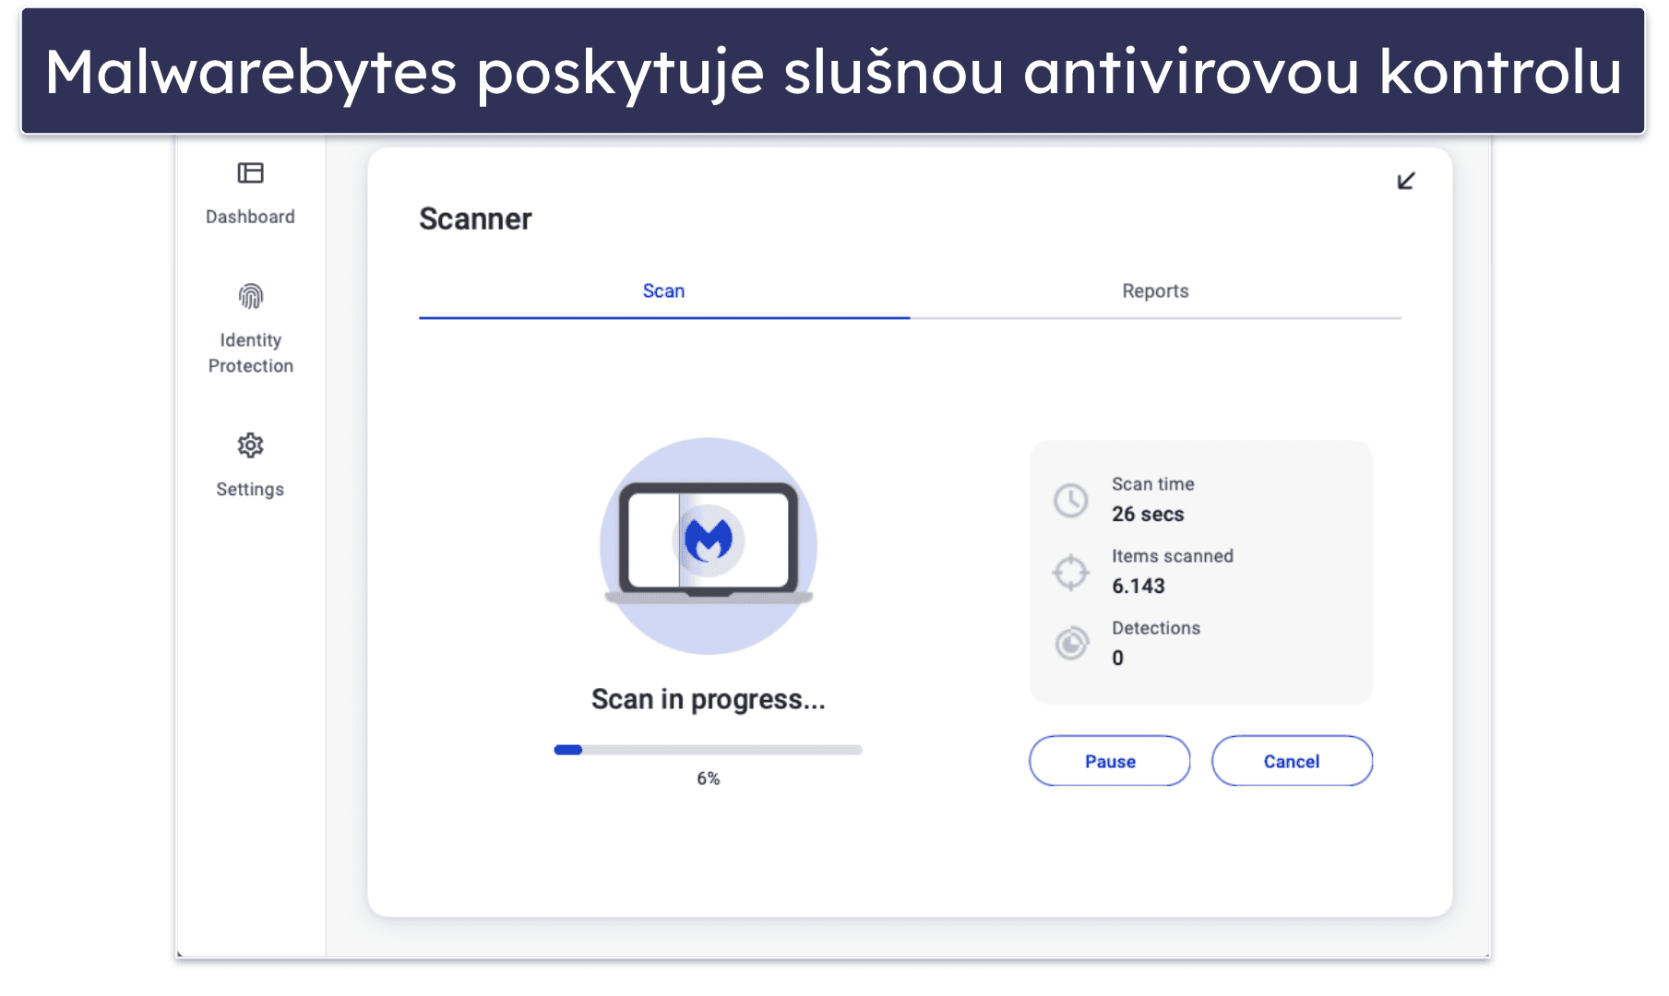Click the Identity Protection label
Screen dimensions: 1669x996
tap(250, 353)
